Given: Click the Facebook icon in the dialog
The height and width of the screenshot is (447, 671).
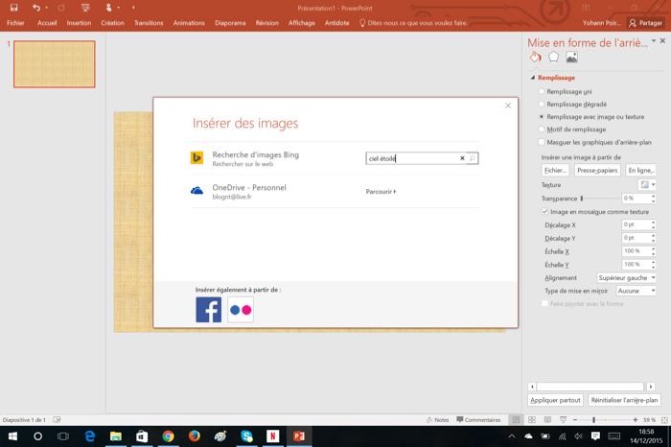Looking at the screenshot, I should tap(208, 310).
